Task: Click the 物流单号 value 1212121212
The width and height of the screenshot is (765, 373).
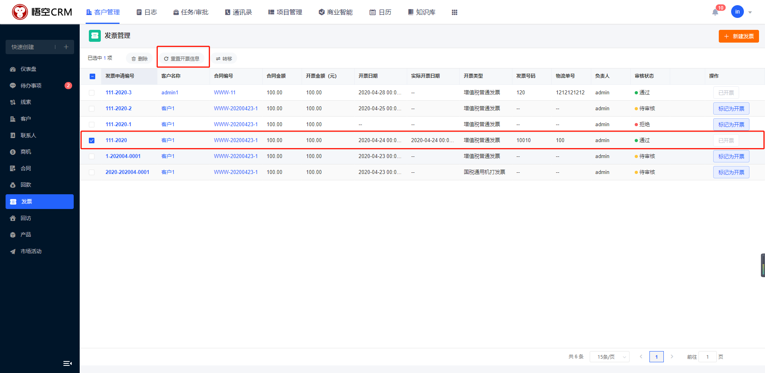Action: 570,92
